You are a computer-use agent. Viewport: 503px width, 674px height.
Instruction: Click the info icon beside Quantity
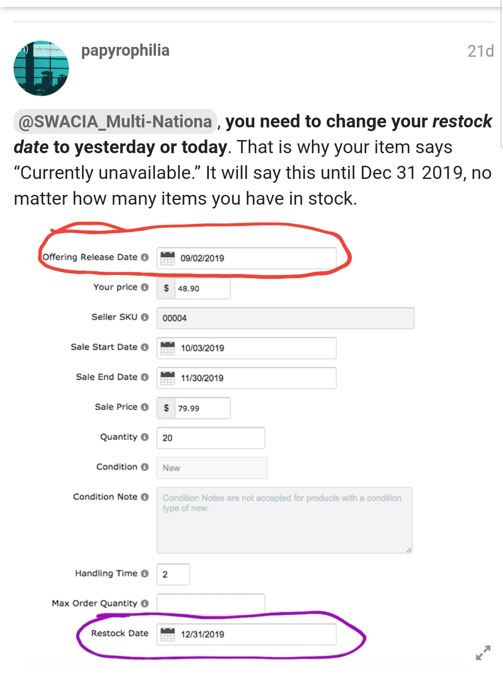144,437
